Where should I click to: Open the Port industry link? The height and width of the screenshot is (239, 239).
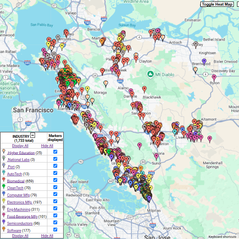point(11,167)
